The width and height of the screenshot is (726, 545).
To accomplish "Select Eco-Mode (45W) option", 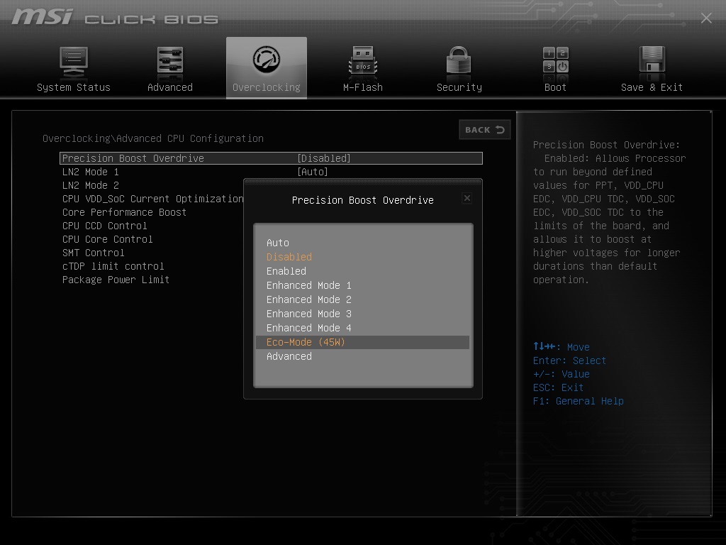I will tap(362, 343).
